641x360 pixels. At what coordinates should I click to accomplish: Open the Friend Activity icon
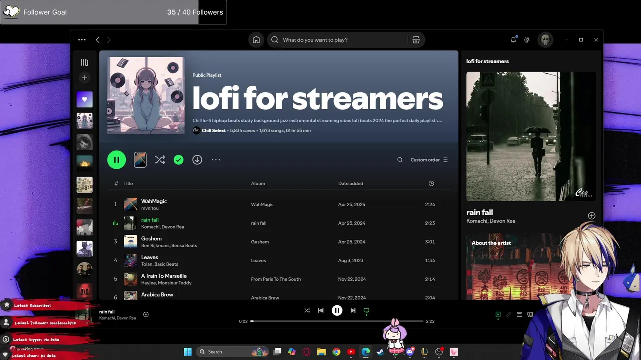pos(527,40)
